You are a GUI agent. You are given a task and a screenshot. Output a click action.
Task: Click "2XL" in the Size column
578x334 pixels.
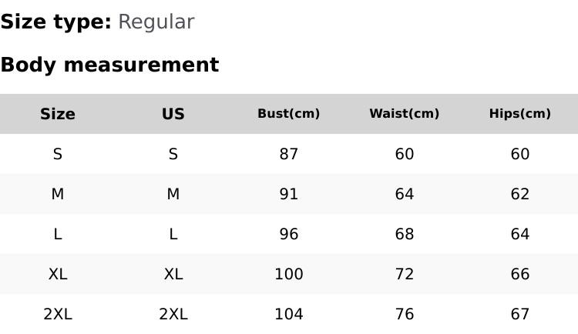click(x=58, y=314)
